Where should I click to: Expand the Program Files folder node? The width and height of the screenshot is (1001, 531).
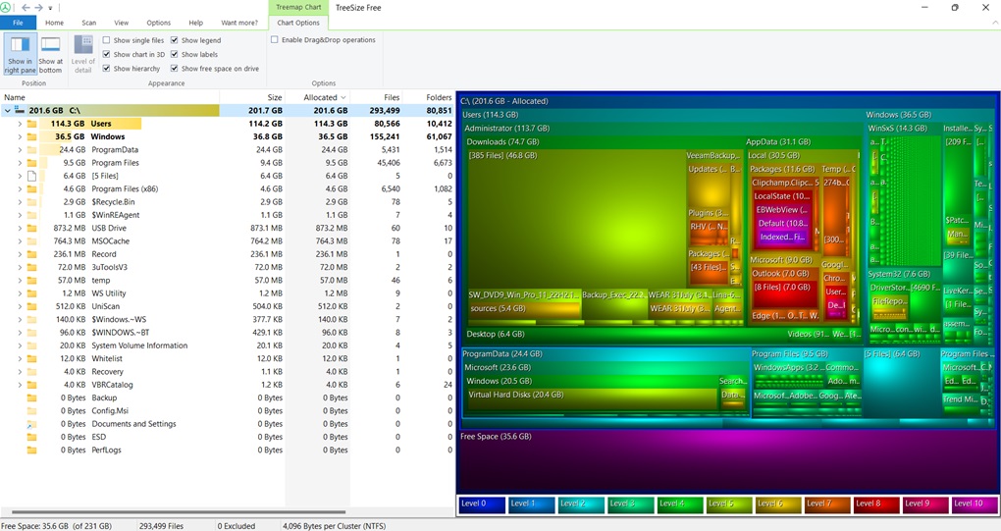(x=20, y=163)
